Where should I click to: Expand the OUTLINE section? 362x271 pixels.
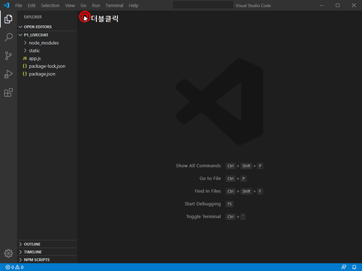pos(47,244)
